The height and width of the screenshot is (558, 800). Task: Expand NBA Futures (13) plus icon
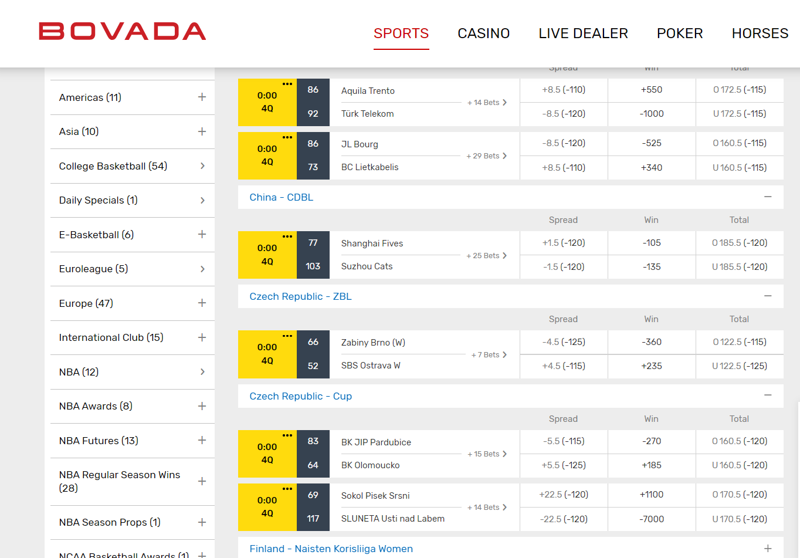(202, 441)
